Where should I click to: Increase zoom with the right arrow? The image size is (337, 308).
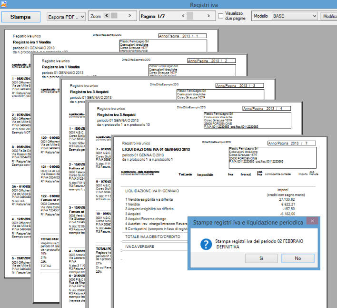click(129, 16)
